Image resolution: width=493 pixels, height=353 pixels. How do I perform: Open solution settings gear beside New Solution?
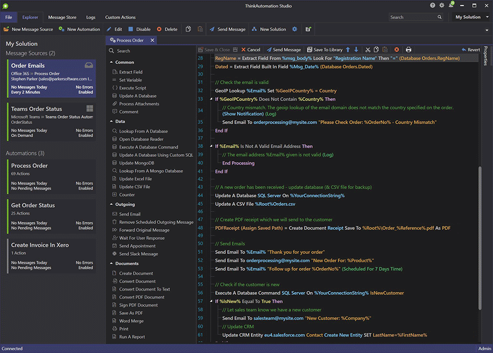tap(295, 29)
